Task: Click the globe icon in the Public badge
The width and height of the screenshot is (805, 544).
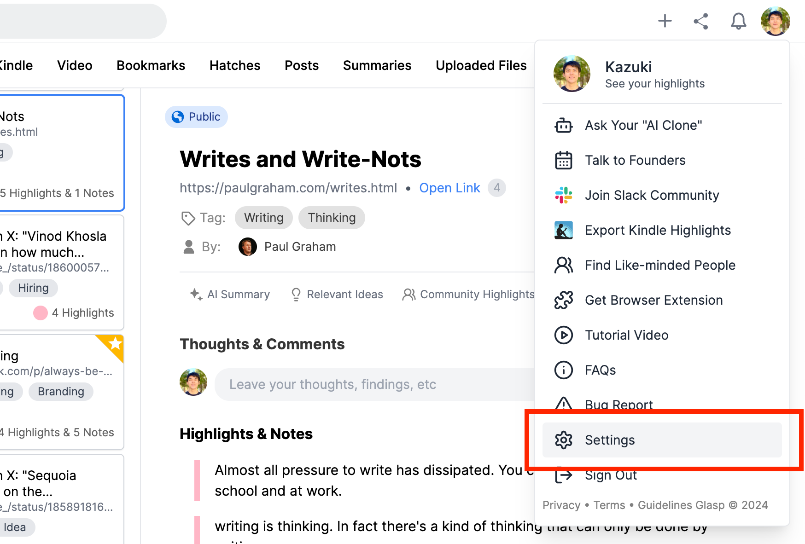Action: [178, 117]
